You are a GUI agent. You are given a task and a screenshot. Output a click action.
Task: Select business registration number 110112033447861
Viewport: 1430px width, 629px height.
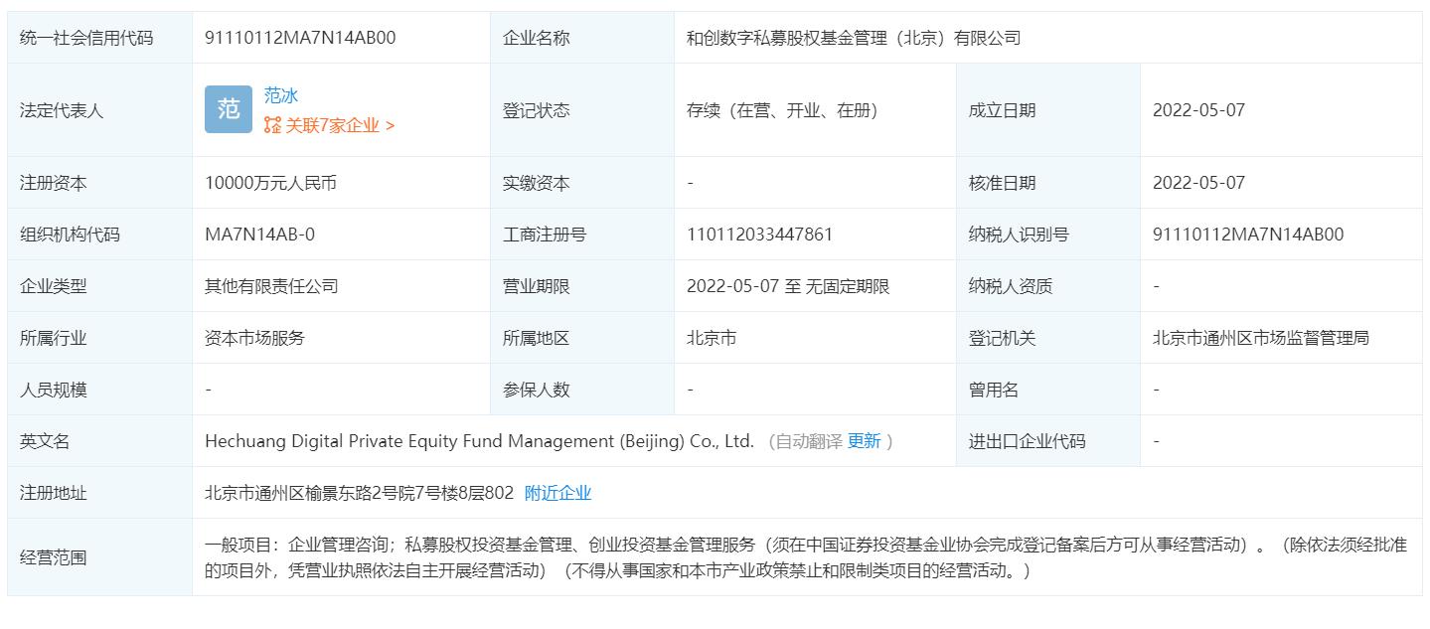[759, 235]
